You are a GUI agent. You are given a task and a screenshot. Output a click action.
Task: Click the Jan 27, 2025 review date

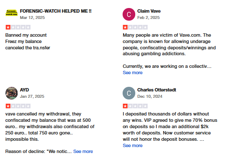(x=32, y=96)
